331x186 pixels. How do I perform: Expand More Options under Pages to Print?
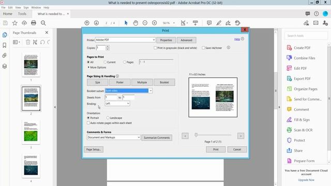tap(97, 67)
